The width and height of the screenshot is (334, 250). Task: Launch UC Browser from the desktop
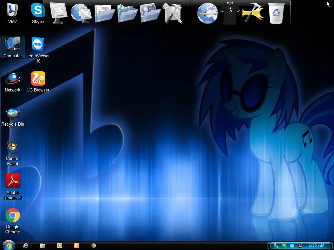click(38, 82)
